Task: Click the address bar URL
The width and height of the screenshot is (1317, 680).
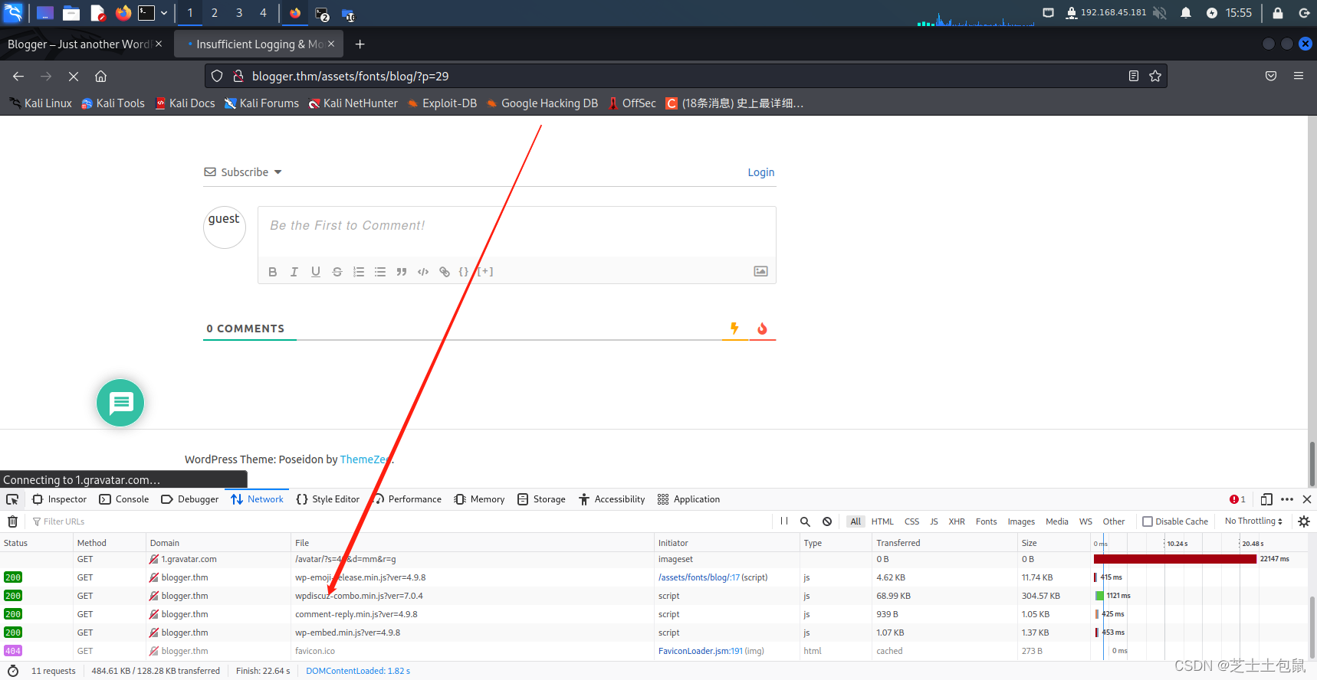Action: 350,76
